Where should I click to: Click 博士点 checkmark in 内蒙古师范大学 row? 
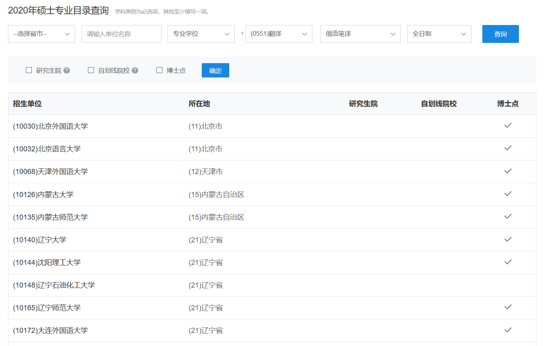click(508, 216)
